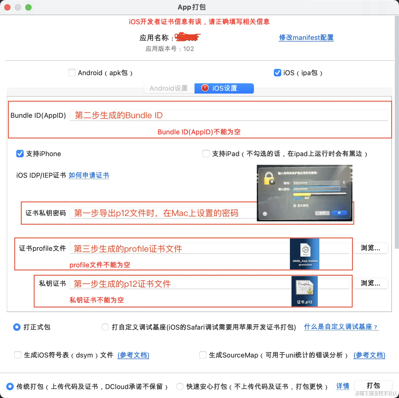Click the dddb_App.mobileprovision file thumbnail

coord(304,253)
